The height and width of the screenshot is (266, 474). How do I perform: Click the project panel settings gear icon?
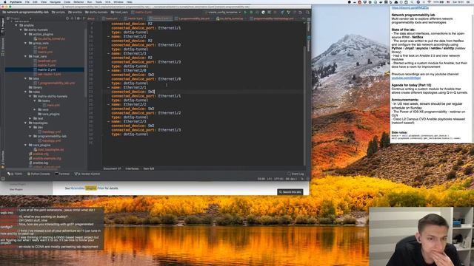78,18
